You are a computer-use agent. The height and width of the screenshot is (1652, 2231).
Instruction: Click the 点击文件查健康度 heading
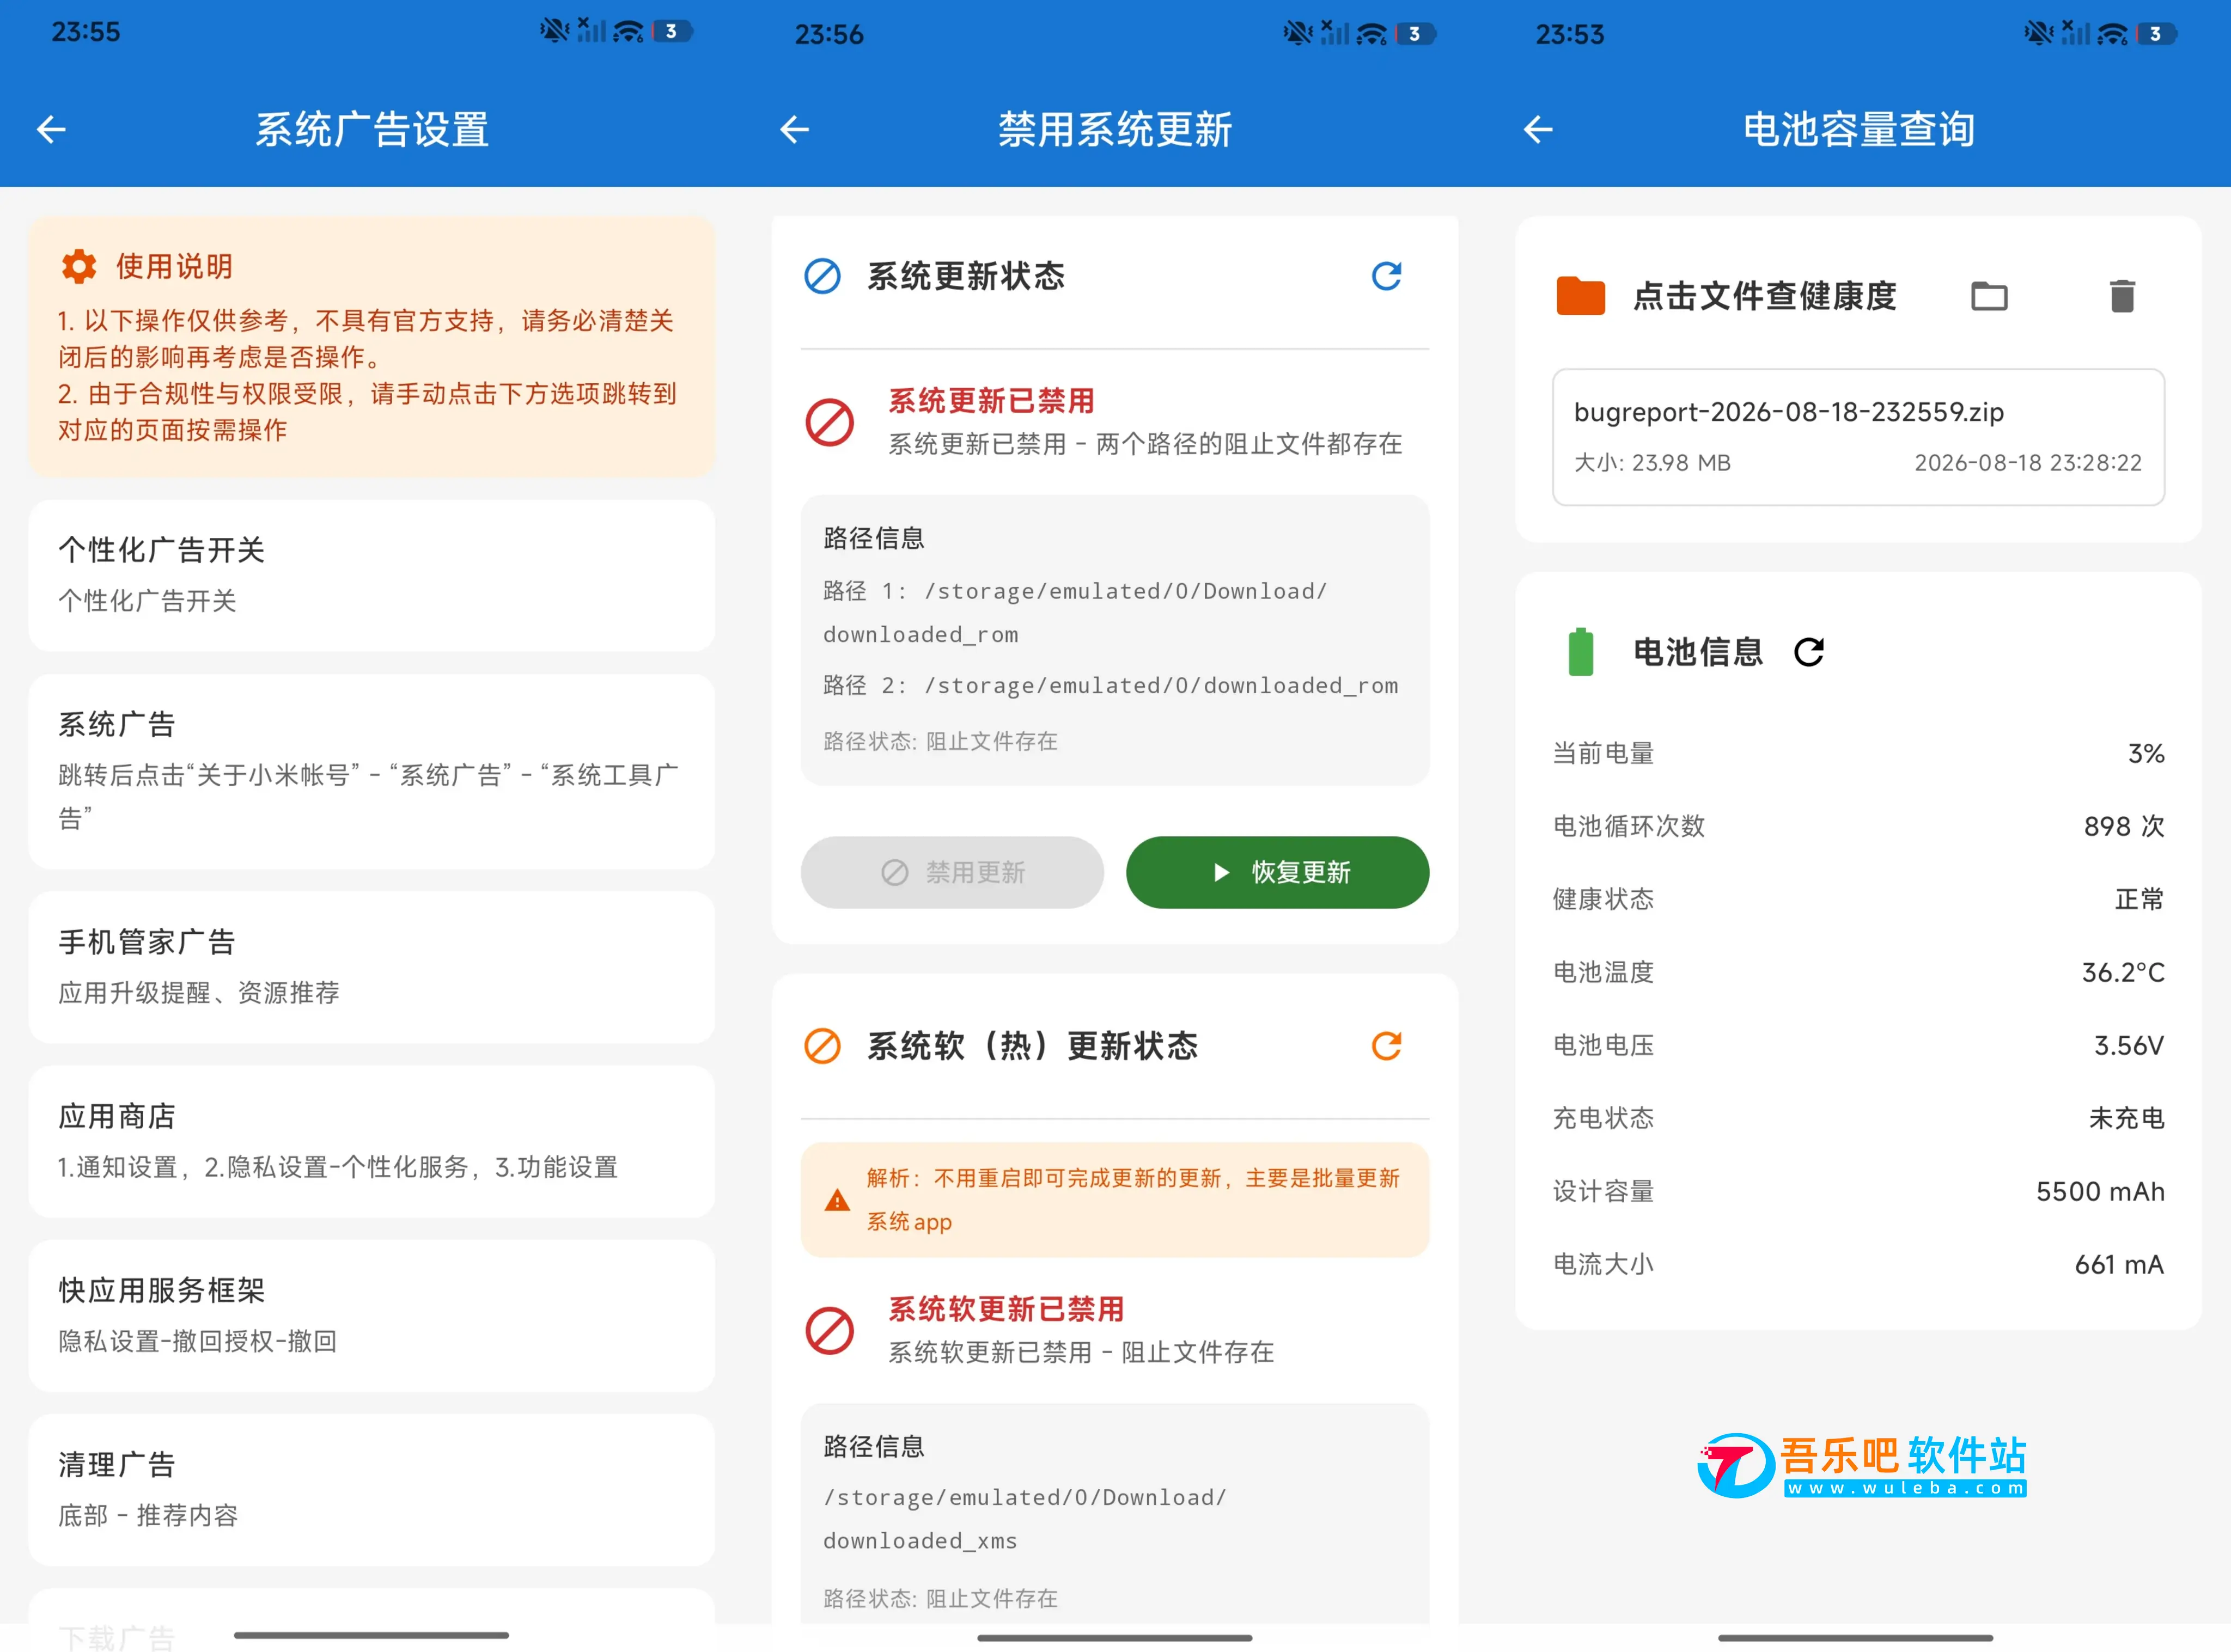pos(1765,296)
